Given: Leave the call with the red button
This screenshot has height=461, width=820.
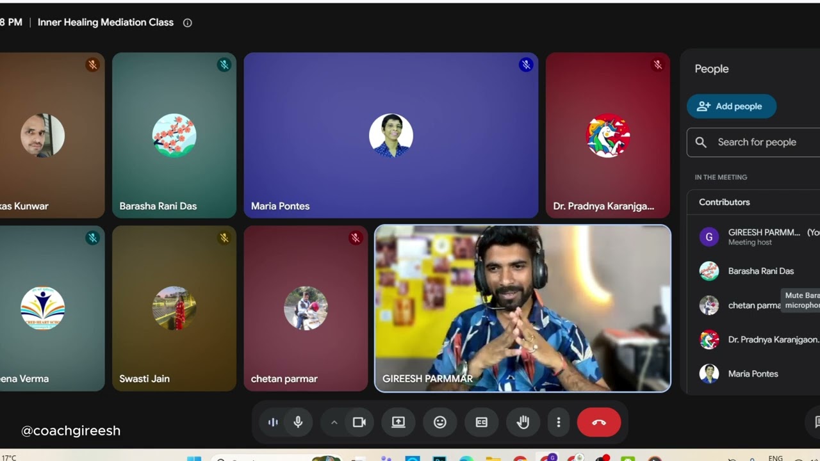Looking at the screenshot, I should (x=599, y=422).
